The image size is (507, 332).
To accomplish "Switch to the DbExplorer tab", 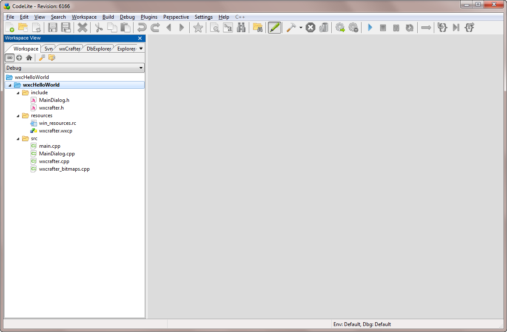I will coord(99,49).
